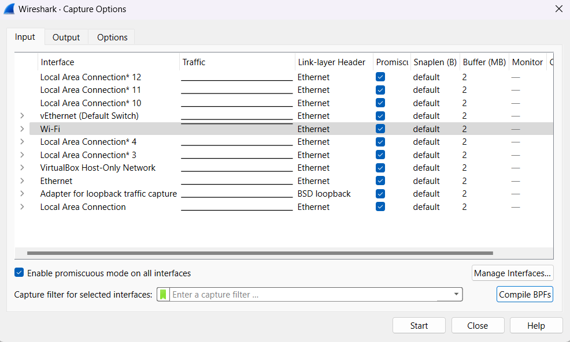Uncheck Promiscuous for the Wi-Fi interface
Viewport: 570px width, 342px height.
coord(380,129)
